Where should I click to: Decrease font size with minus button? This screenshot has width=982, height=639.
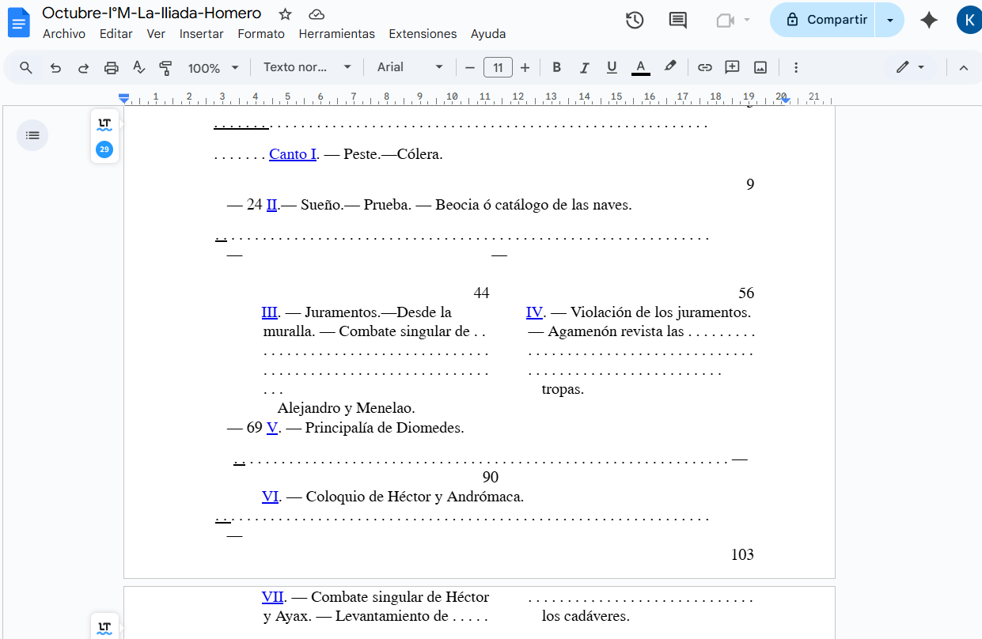pyautogui.click(x=470, y=67)
